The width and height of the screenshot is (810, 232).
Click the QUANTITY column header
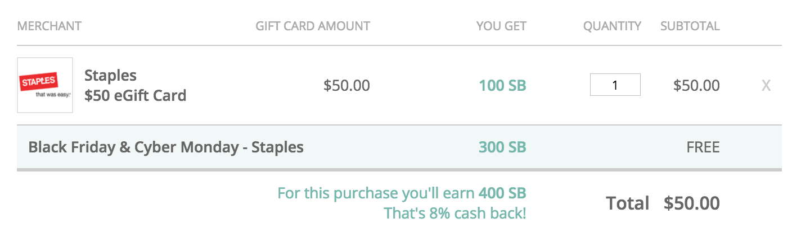pyautogui.click(x=612, y=26)
